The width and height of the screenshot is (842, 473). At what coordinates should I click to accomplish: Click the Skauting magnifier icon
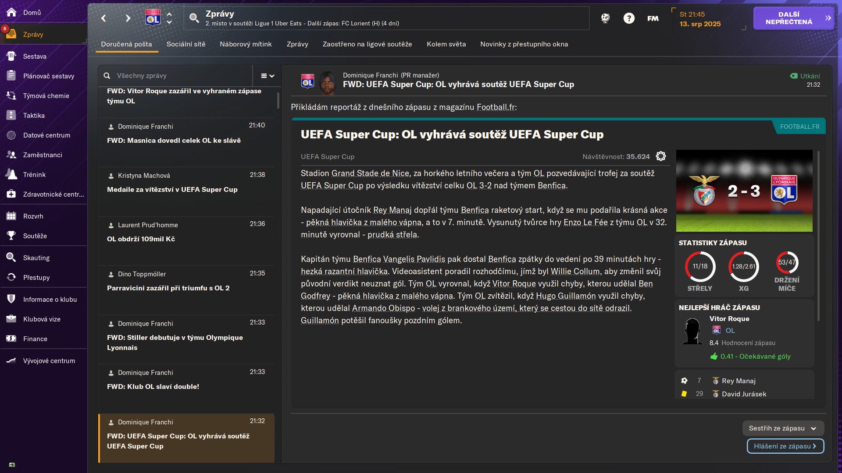coord(11,258)
